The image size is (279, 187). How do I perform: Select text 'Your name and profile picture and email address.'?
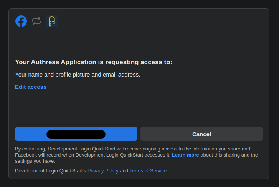point(78,75)
